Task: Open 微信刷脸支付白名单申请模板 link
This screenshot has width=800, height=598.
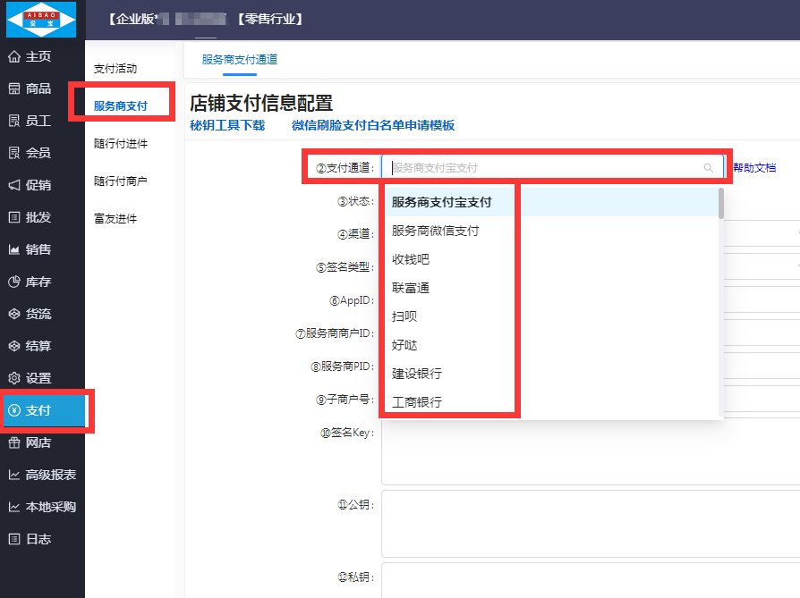Action: click(373, 125)
